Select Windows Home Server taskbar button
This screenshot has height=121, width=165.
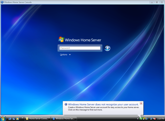(x=64, y=119)
